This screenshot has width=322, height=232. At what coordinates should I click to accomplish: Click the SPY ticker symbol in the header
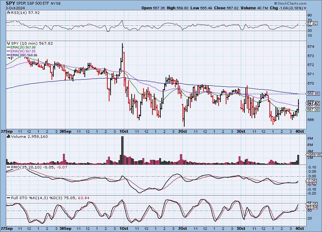(10, 3)
